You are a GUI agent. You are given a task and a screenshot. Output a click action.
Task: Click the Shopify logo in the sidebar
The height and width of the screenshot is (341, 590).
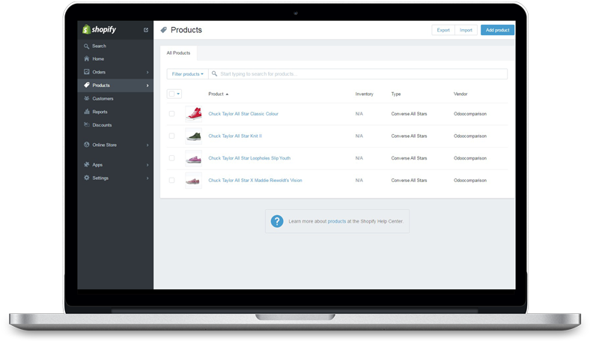[100, 30]
